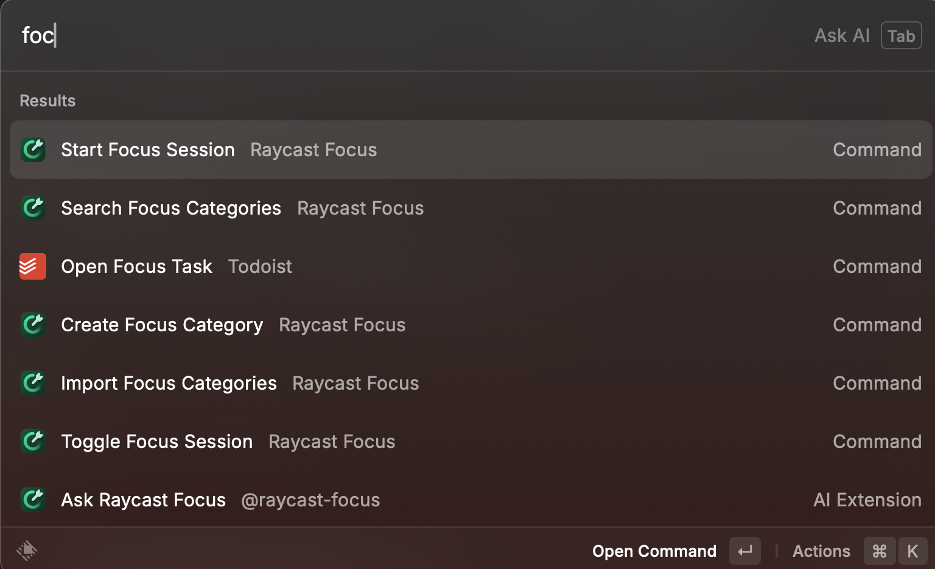Click the Ask AI label

[x=842, y=36]
